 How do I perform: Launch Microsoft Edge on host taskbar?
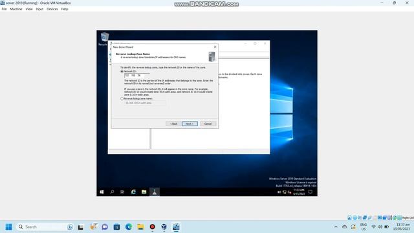(x=129, y=227)
